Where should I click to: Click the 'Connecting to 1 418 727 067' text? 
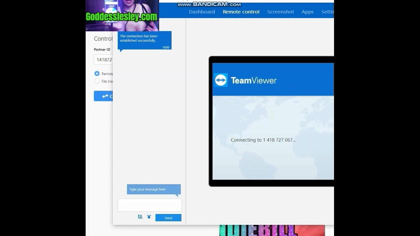[263, 140]
